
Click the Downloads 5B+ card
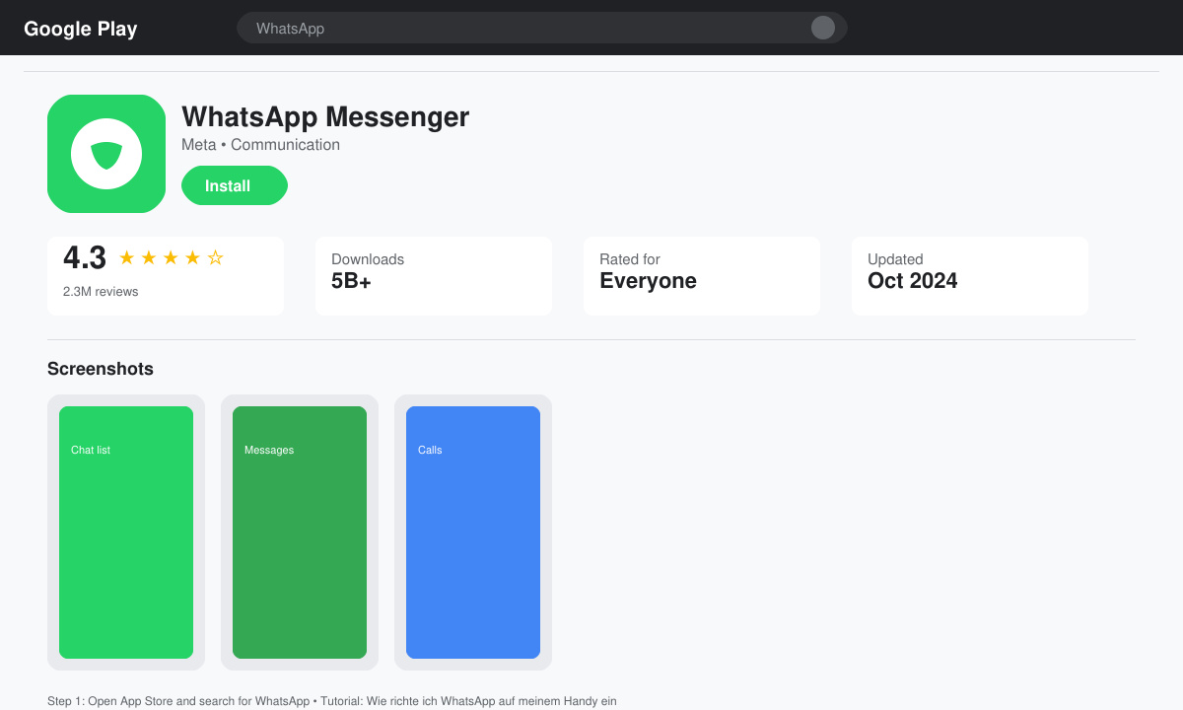click(434, 276)
